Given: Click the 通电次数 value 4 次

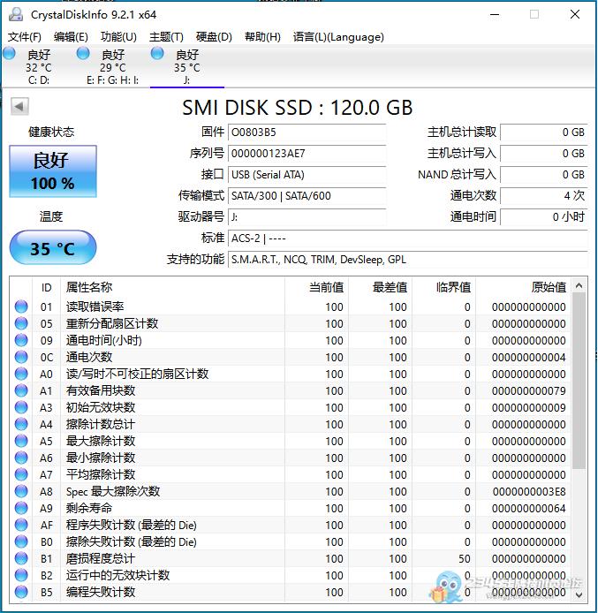Looking at the screenshot, I should pos(543,196).
